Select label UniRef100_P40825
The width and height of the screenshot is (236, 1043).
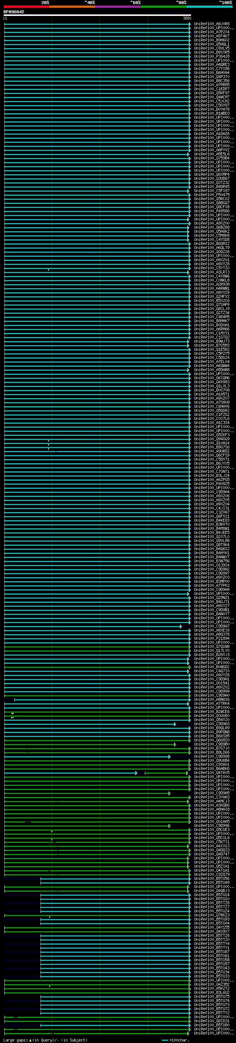[x=212, y=484]
